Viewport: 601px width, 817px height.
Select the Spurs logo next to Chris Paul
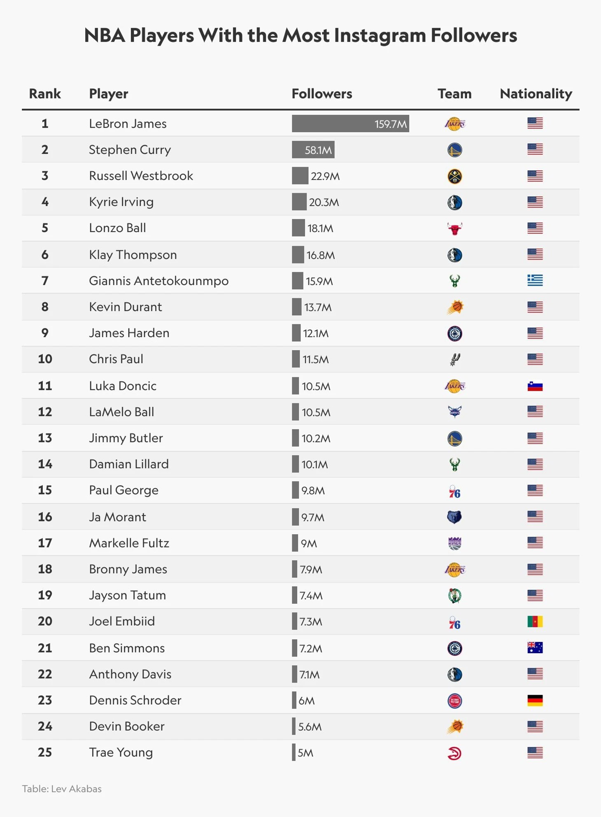[x=454, y=359]
